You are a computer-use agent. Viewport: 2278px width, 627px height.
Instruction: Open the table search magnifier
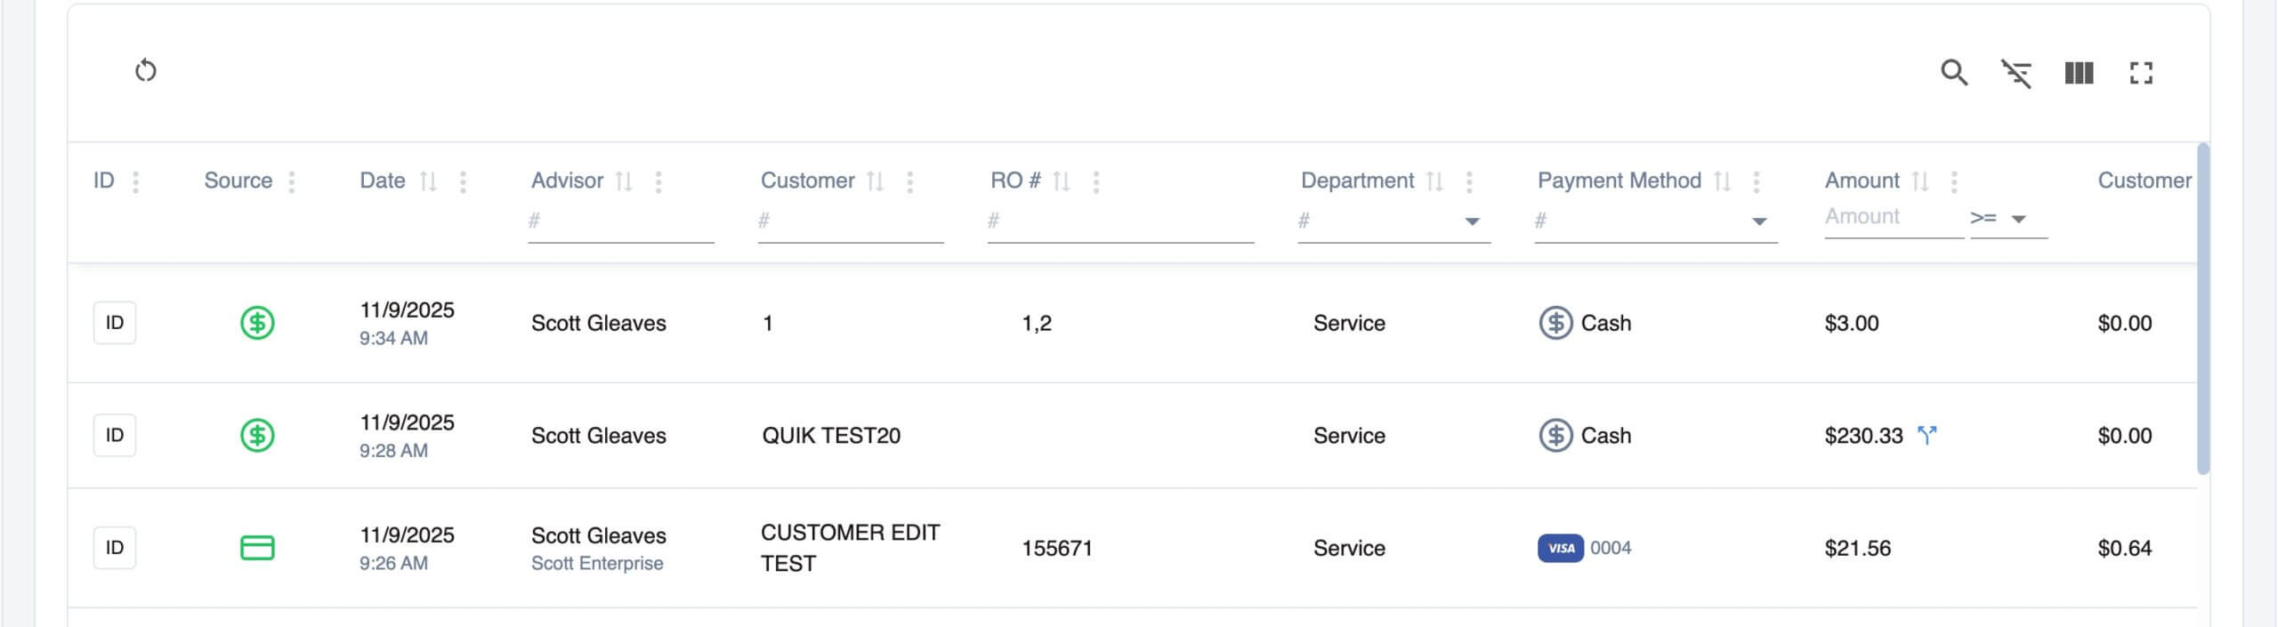(x=1954, y=72)
